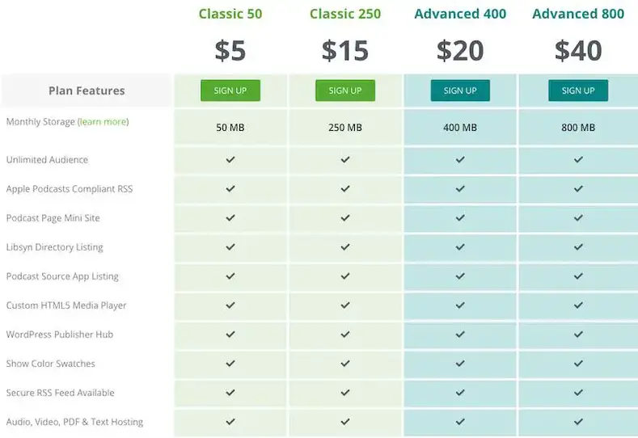
Task: Click Audio, Video, PDF hosting checkmark for Advanced 400
Action: 460,422
